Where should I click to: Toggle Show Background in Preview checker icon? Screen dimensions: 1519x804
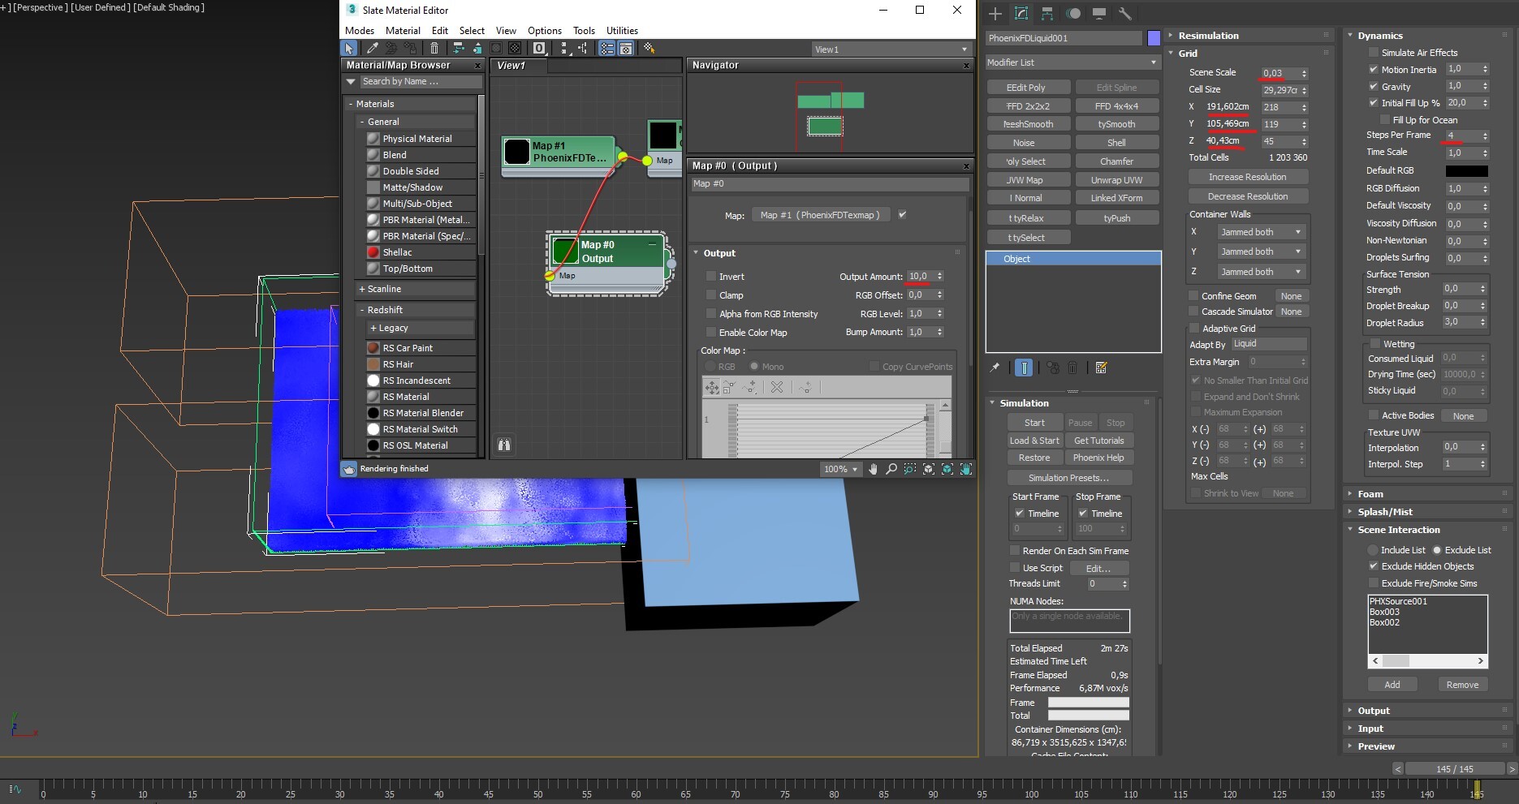pyautogui.click(x=515, y=49)
